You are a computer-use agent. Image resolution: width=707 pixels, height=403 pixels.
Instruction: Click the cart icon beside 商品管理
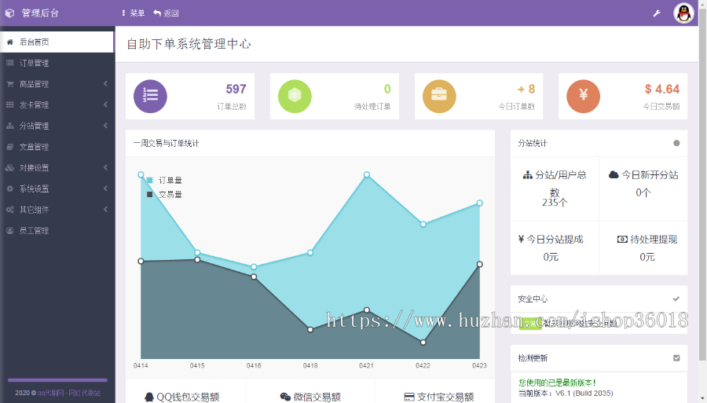[x=10, y=84]
